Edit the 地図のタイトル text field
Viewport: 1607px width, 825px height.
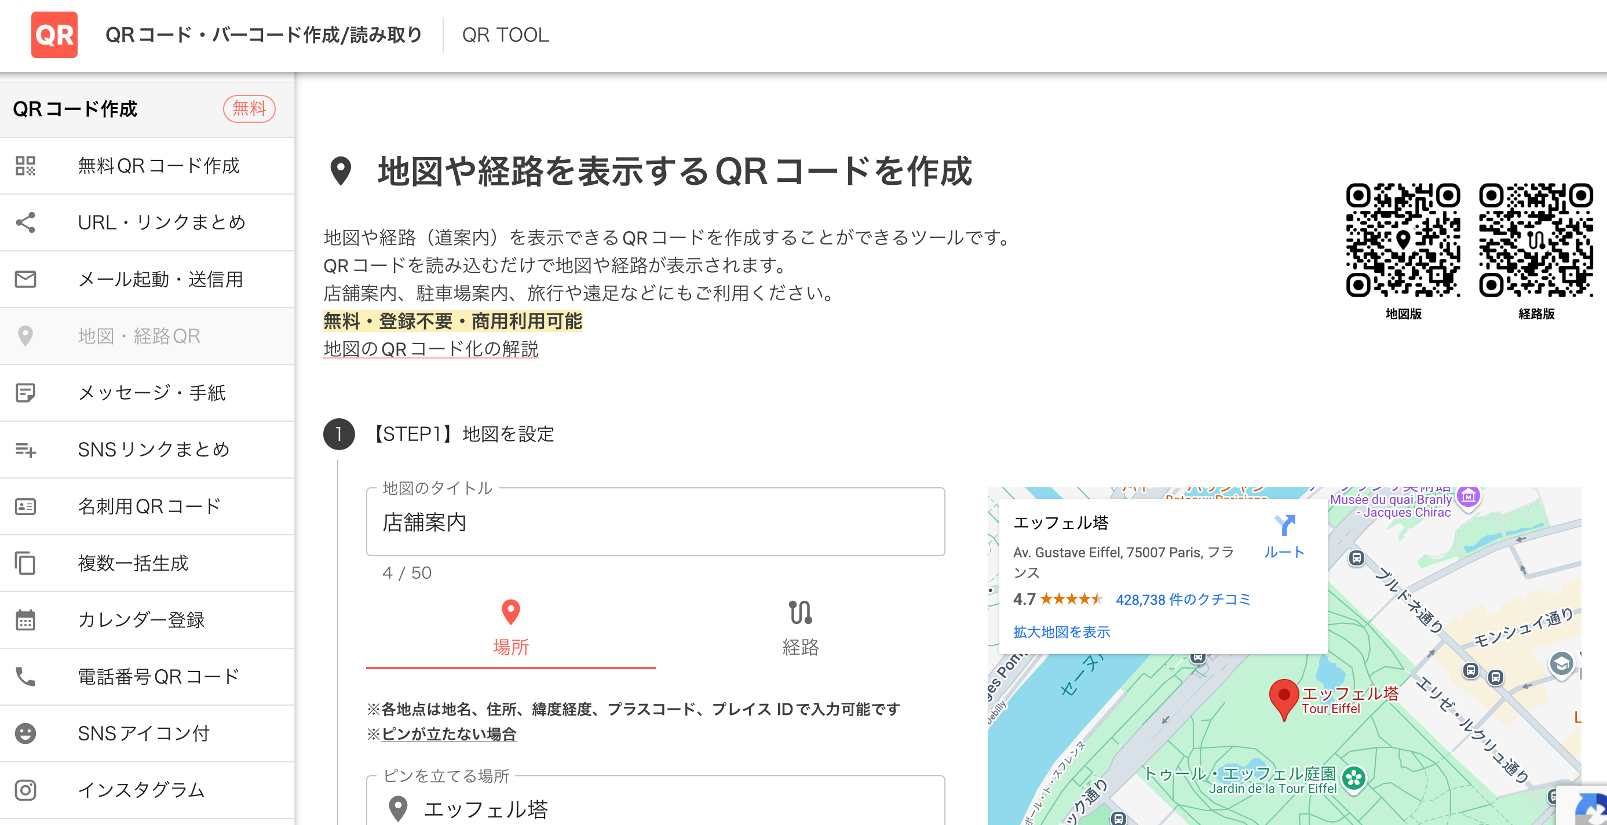655,523
